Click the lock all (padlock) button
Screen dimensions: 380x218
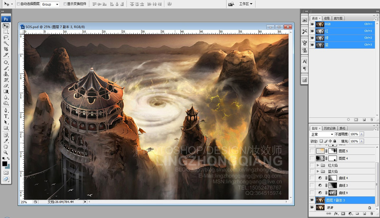pos(334,141)
